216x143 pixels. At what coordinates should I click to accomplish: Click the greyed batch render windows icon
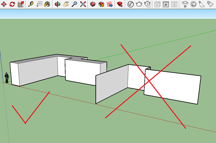157,4
